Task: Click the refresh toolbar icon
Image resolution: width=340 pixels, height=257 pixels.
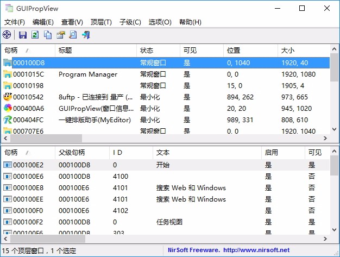Action: coord(35,35)
